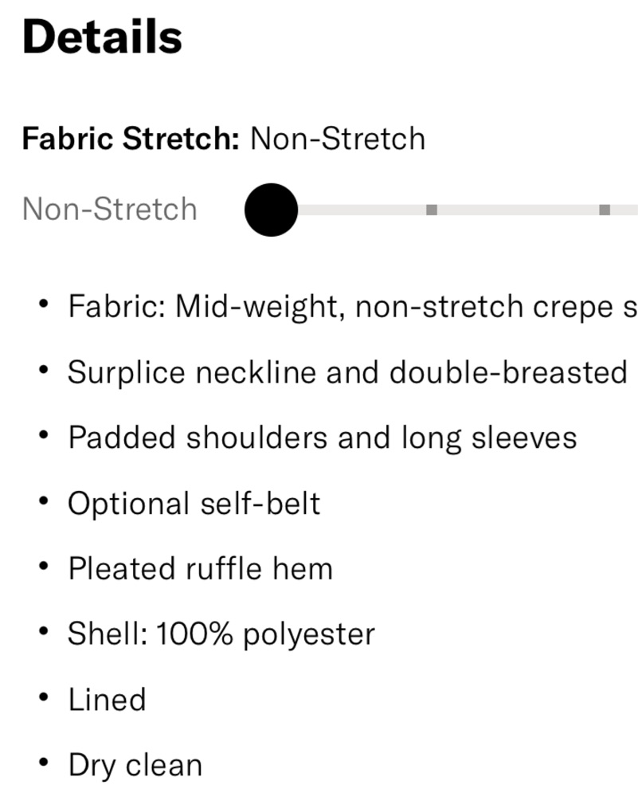Click the bullet dot beside "Lined"
This screenshot has height=797, width=638.
point(44,697)
